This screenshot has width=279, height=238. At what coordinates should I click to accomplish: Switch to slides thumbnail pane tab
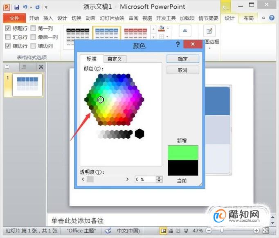(x=7, y=67)
